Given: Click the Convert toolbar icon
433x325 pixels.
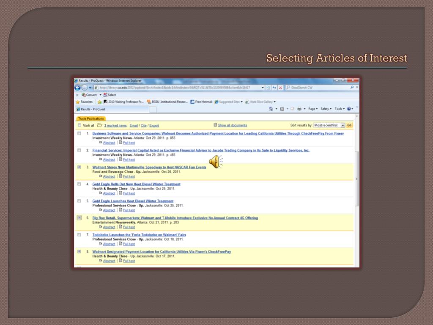Looking at the screenshot, I should 84,95.
